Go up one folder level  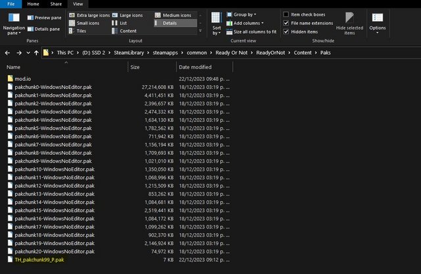click(x=36, y=53)
